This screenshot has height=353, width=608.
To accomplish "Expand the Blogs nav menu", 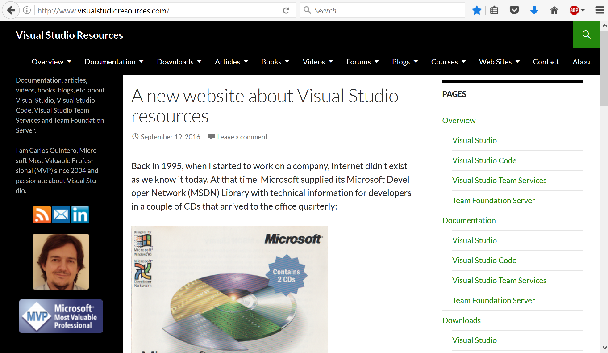I will 405,62.
